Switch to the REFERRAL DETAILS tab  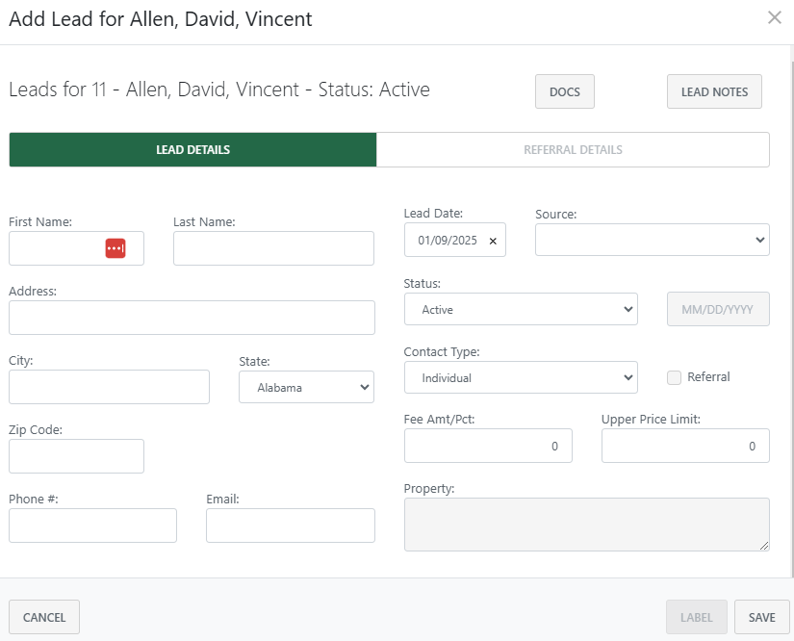click(x=573, y=149)
